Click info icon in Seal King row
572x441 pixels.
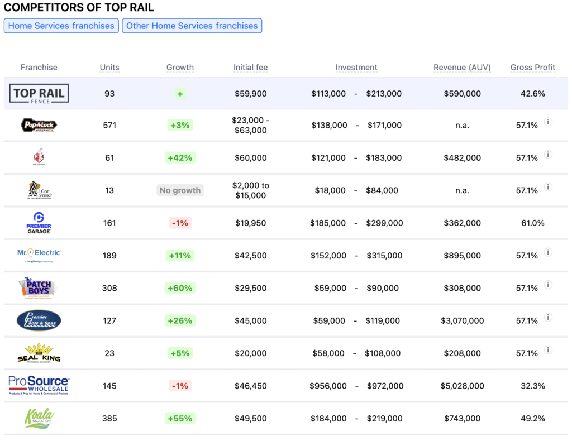[x=548, y=350]
